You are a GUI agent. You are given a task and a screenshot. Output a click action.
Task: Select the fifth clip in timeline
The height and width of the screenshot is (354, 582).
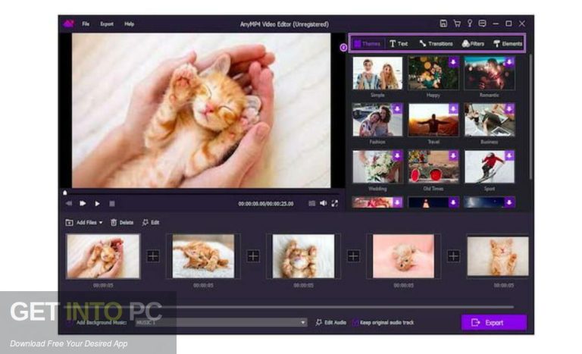[x=498, y=256]
